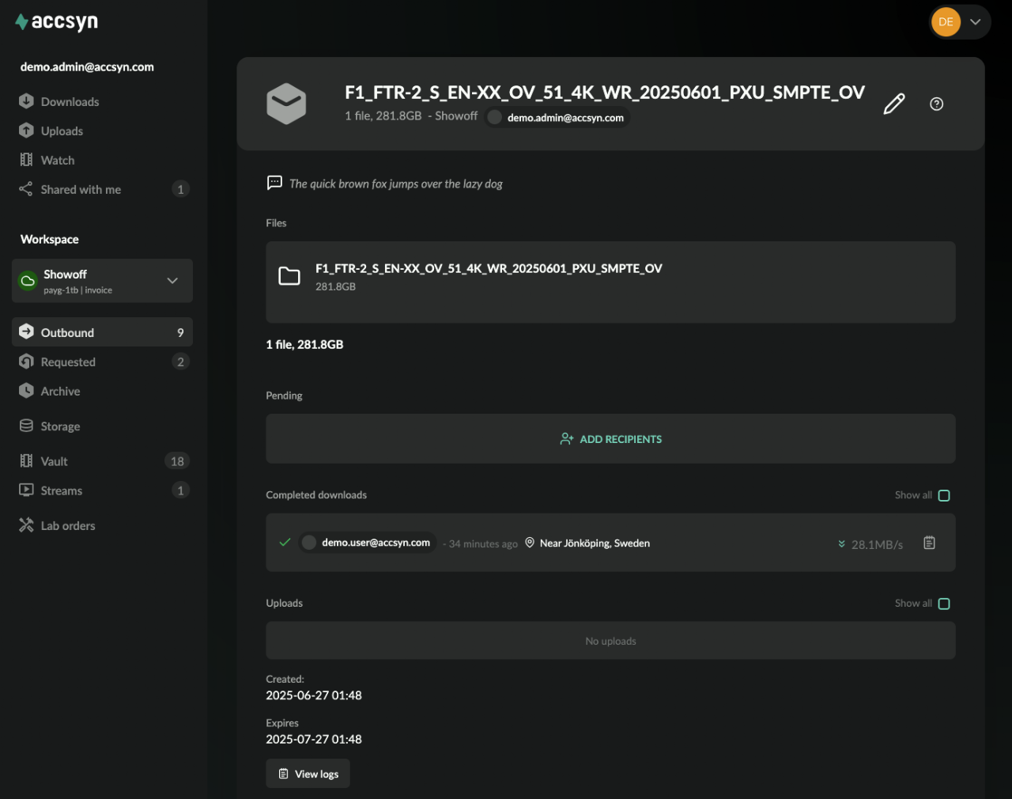The width and height of the screenshot is (1012, 799).
Task: Open help via the question mark icon
Action: pos(937,104)
